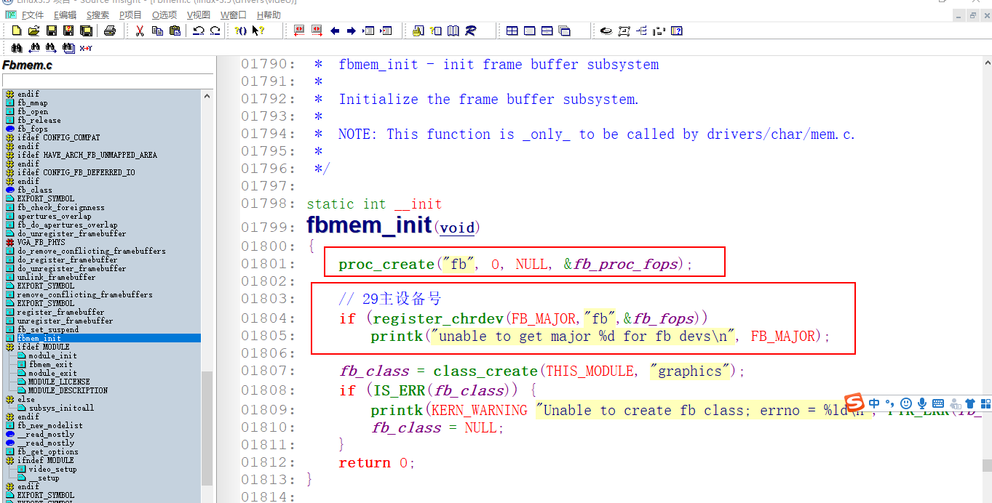Click the symbol list scrollbar thumb
The width and height of the screenshot is (992, 503).
pyautogui.click(x=207, y=428)
